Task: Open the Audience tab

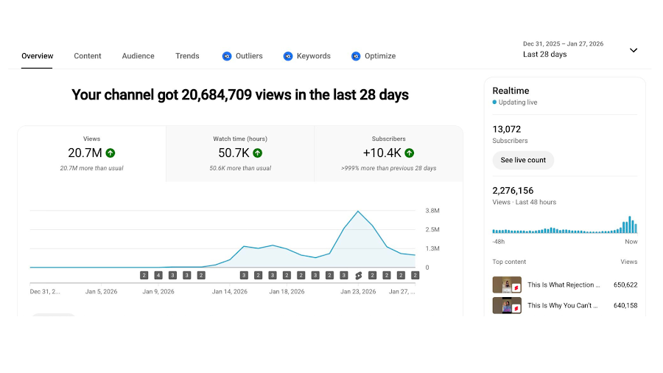Action: pyautogui.click(x=138, y=56)
